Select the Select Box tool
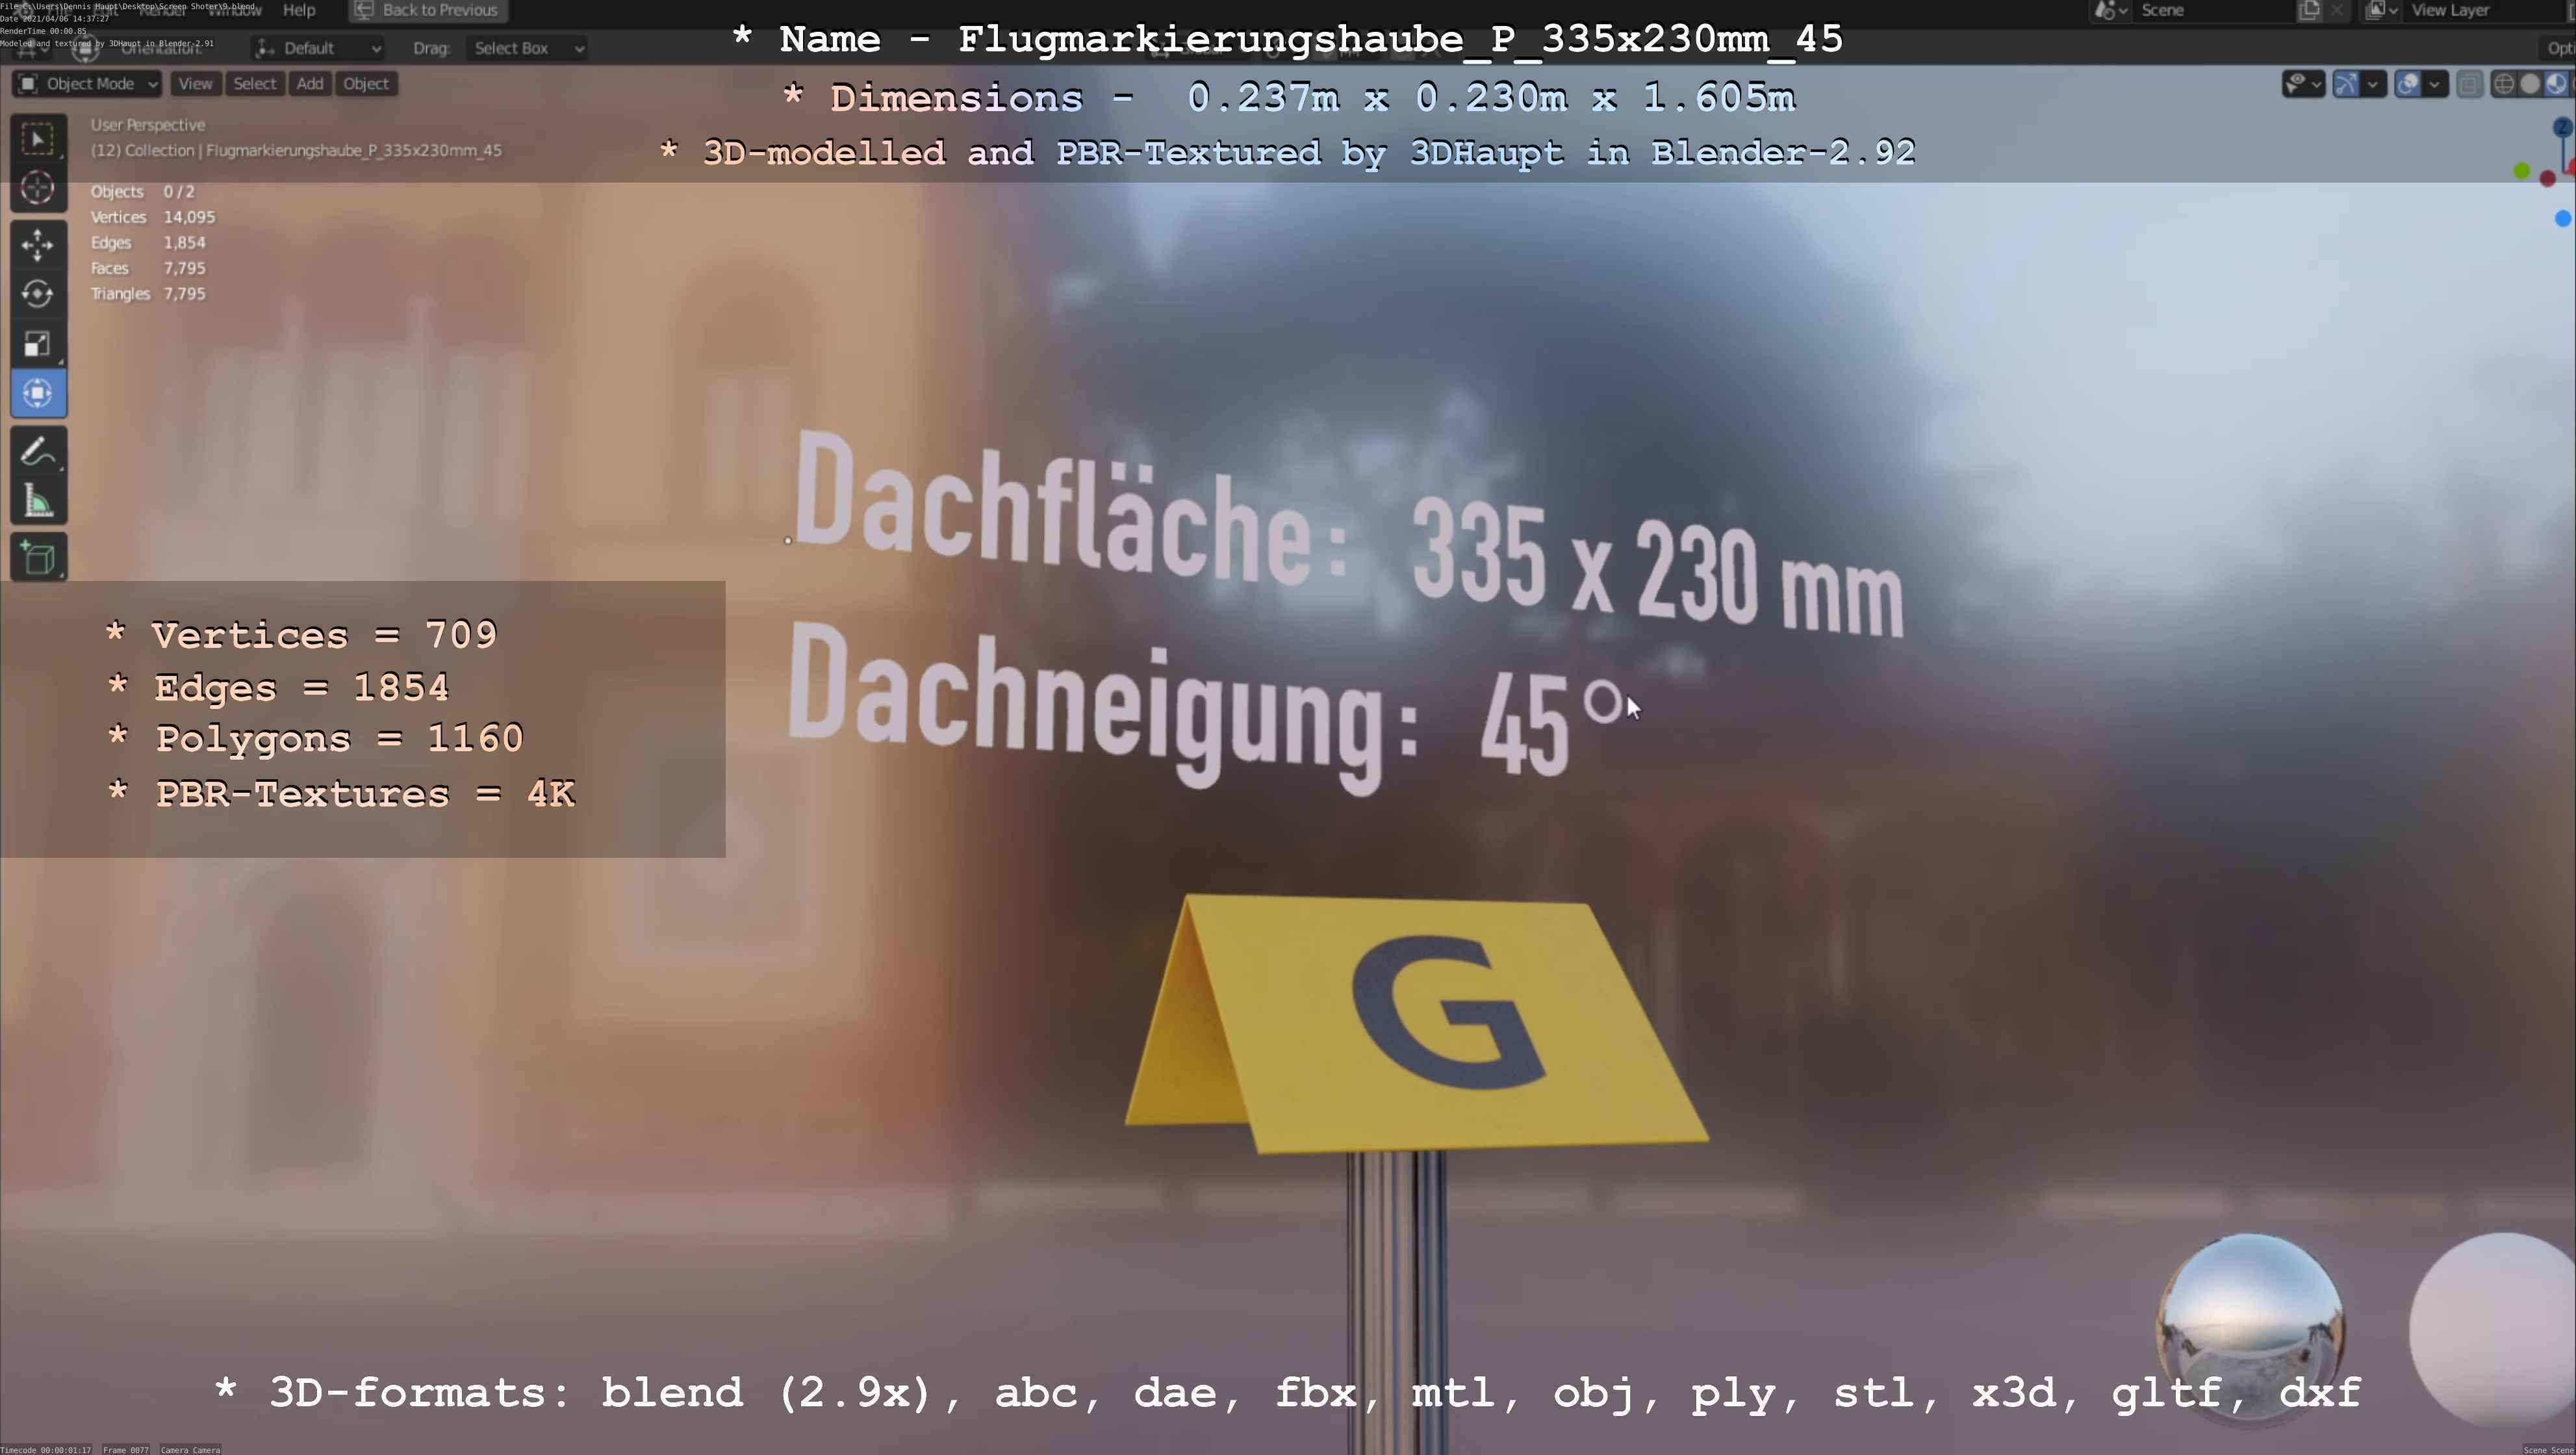The width and height of the screenshot is (2576, 1455). pos(38,139)
